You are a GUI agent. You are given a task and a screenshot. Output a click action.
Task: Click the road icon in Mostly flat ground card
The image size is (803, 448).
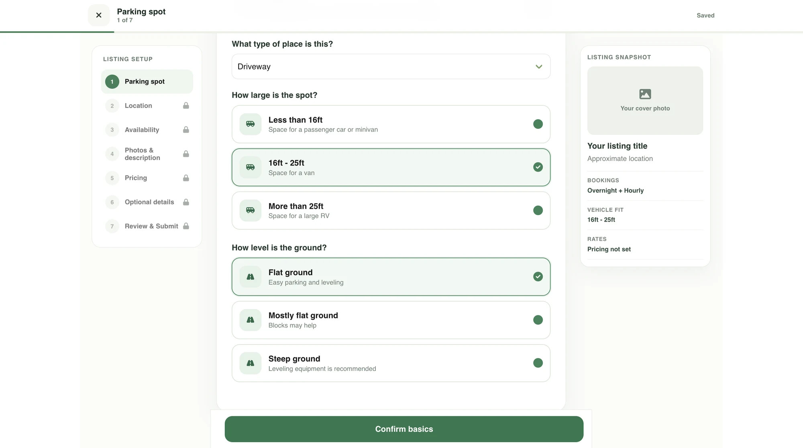[251, 320]
